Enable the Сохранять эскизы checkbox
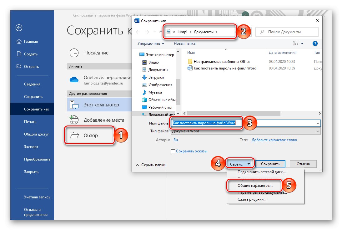The image size is (342, 230). (x=173, y=151)
